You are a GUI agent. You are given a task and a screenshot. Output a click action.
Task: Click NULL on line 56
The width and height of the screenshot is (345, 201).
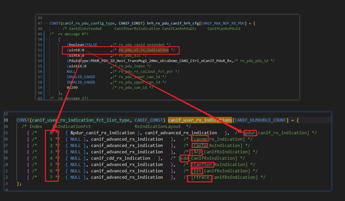(71, 72)
